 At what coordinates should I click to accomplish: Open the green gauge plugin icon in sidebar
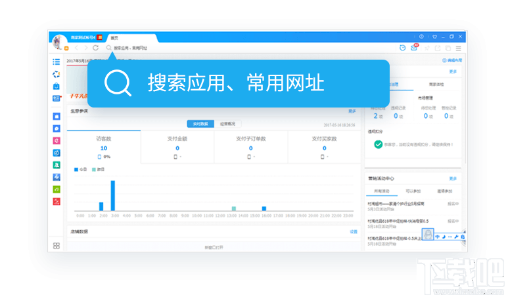57,189
